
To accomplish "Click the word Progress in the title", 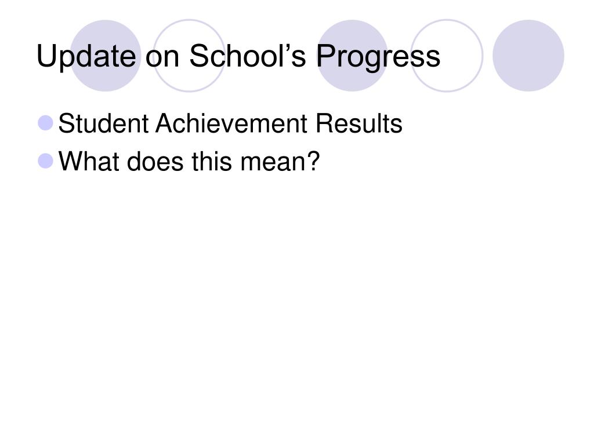I will coord(378,57).
